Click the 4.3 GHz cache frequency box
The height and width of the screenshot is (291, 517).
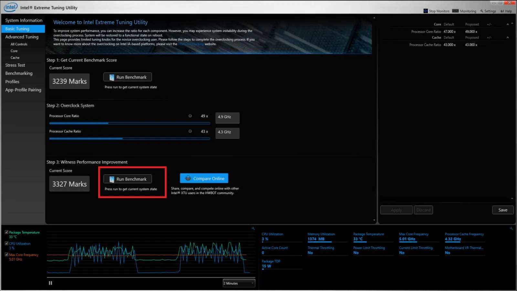click(227, 133)
